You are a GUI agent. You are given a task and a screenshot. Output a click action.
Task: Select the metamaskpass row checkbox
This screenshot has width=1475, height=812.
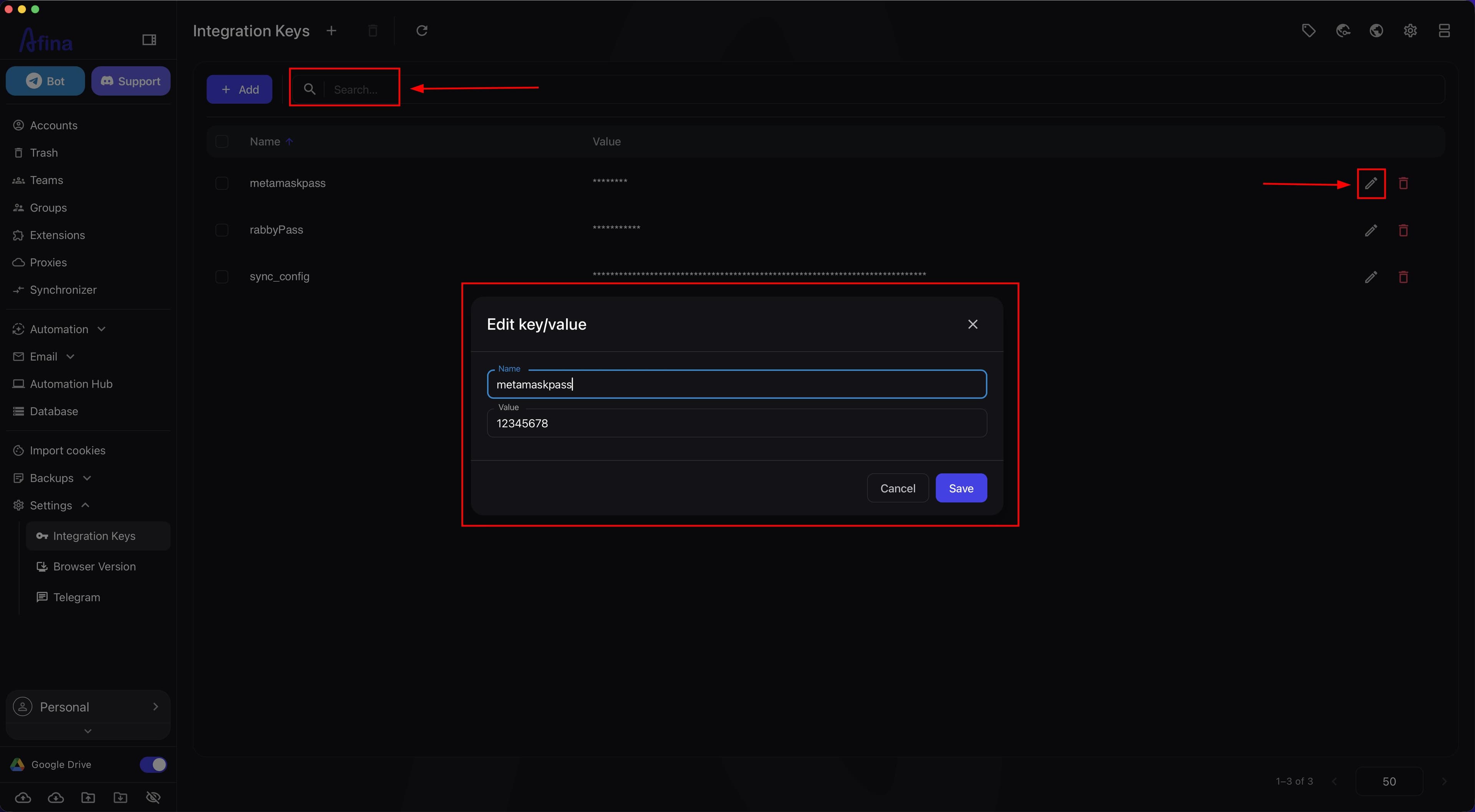222,183
